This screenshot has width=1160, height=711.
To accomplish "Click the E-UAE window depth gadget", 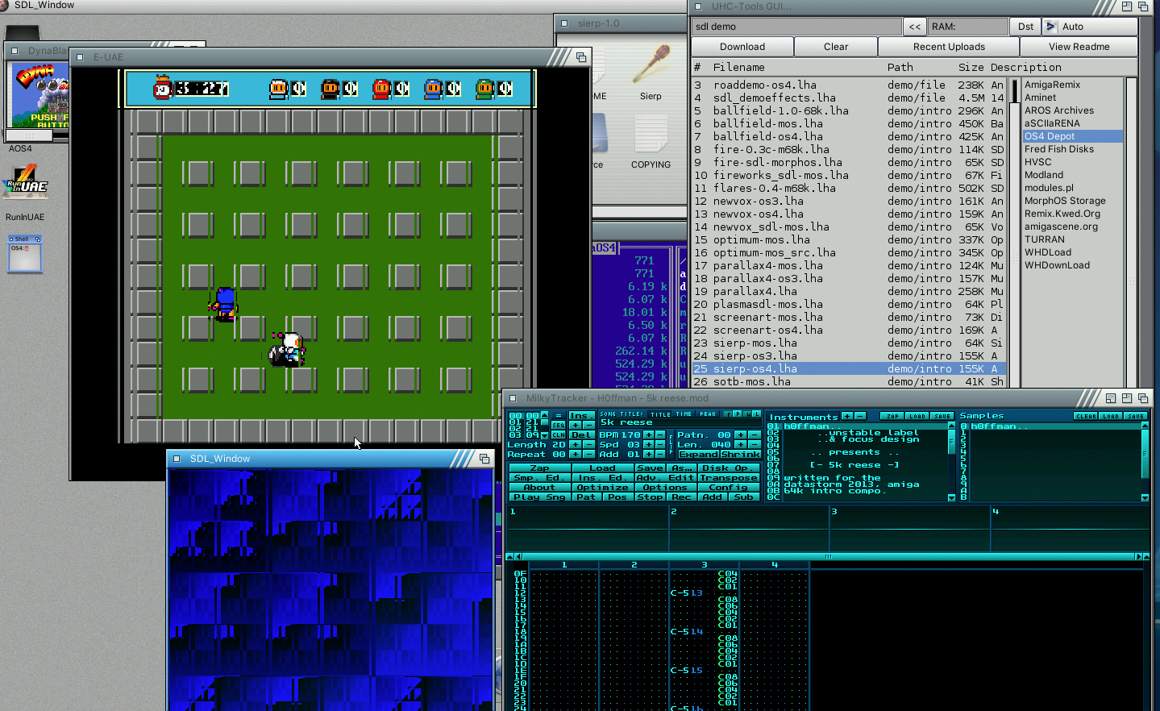I will pyautogui.click(x=580, y=57).
